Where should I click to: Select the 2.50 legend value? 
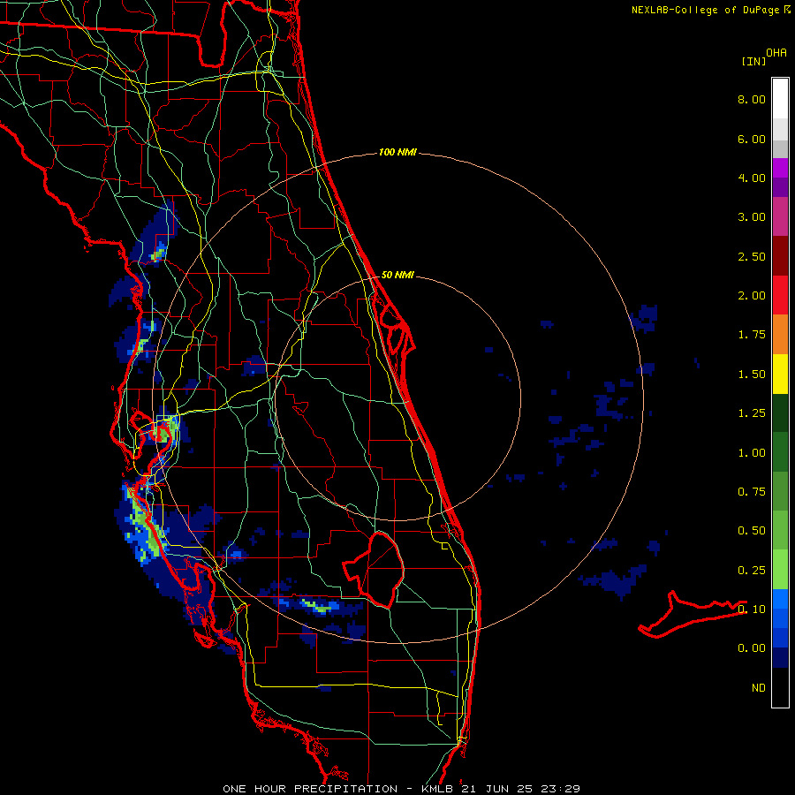pos(752,256)
